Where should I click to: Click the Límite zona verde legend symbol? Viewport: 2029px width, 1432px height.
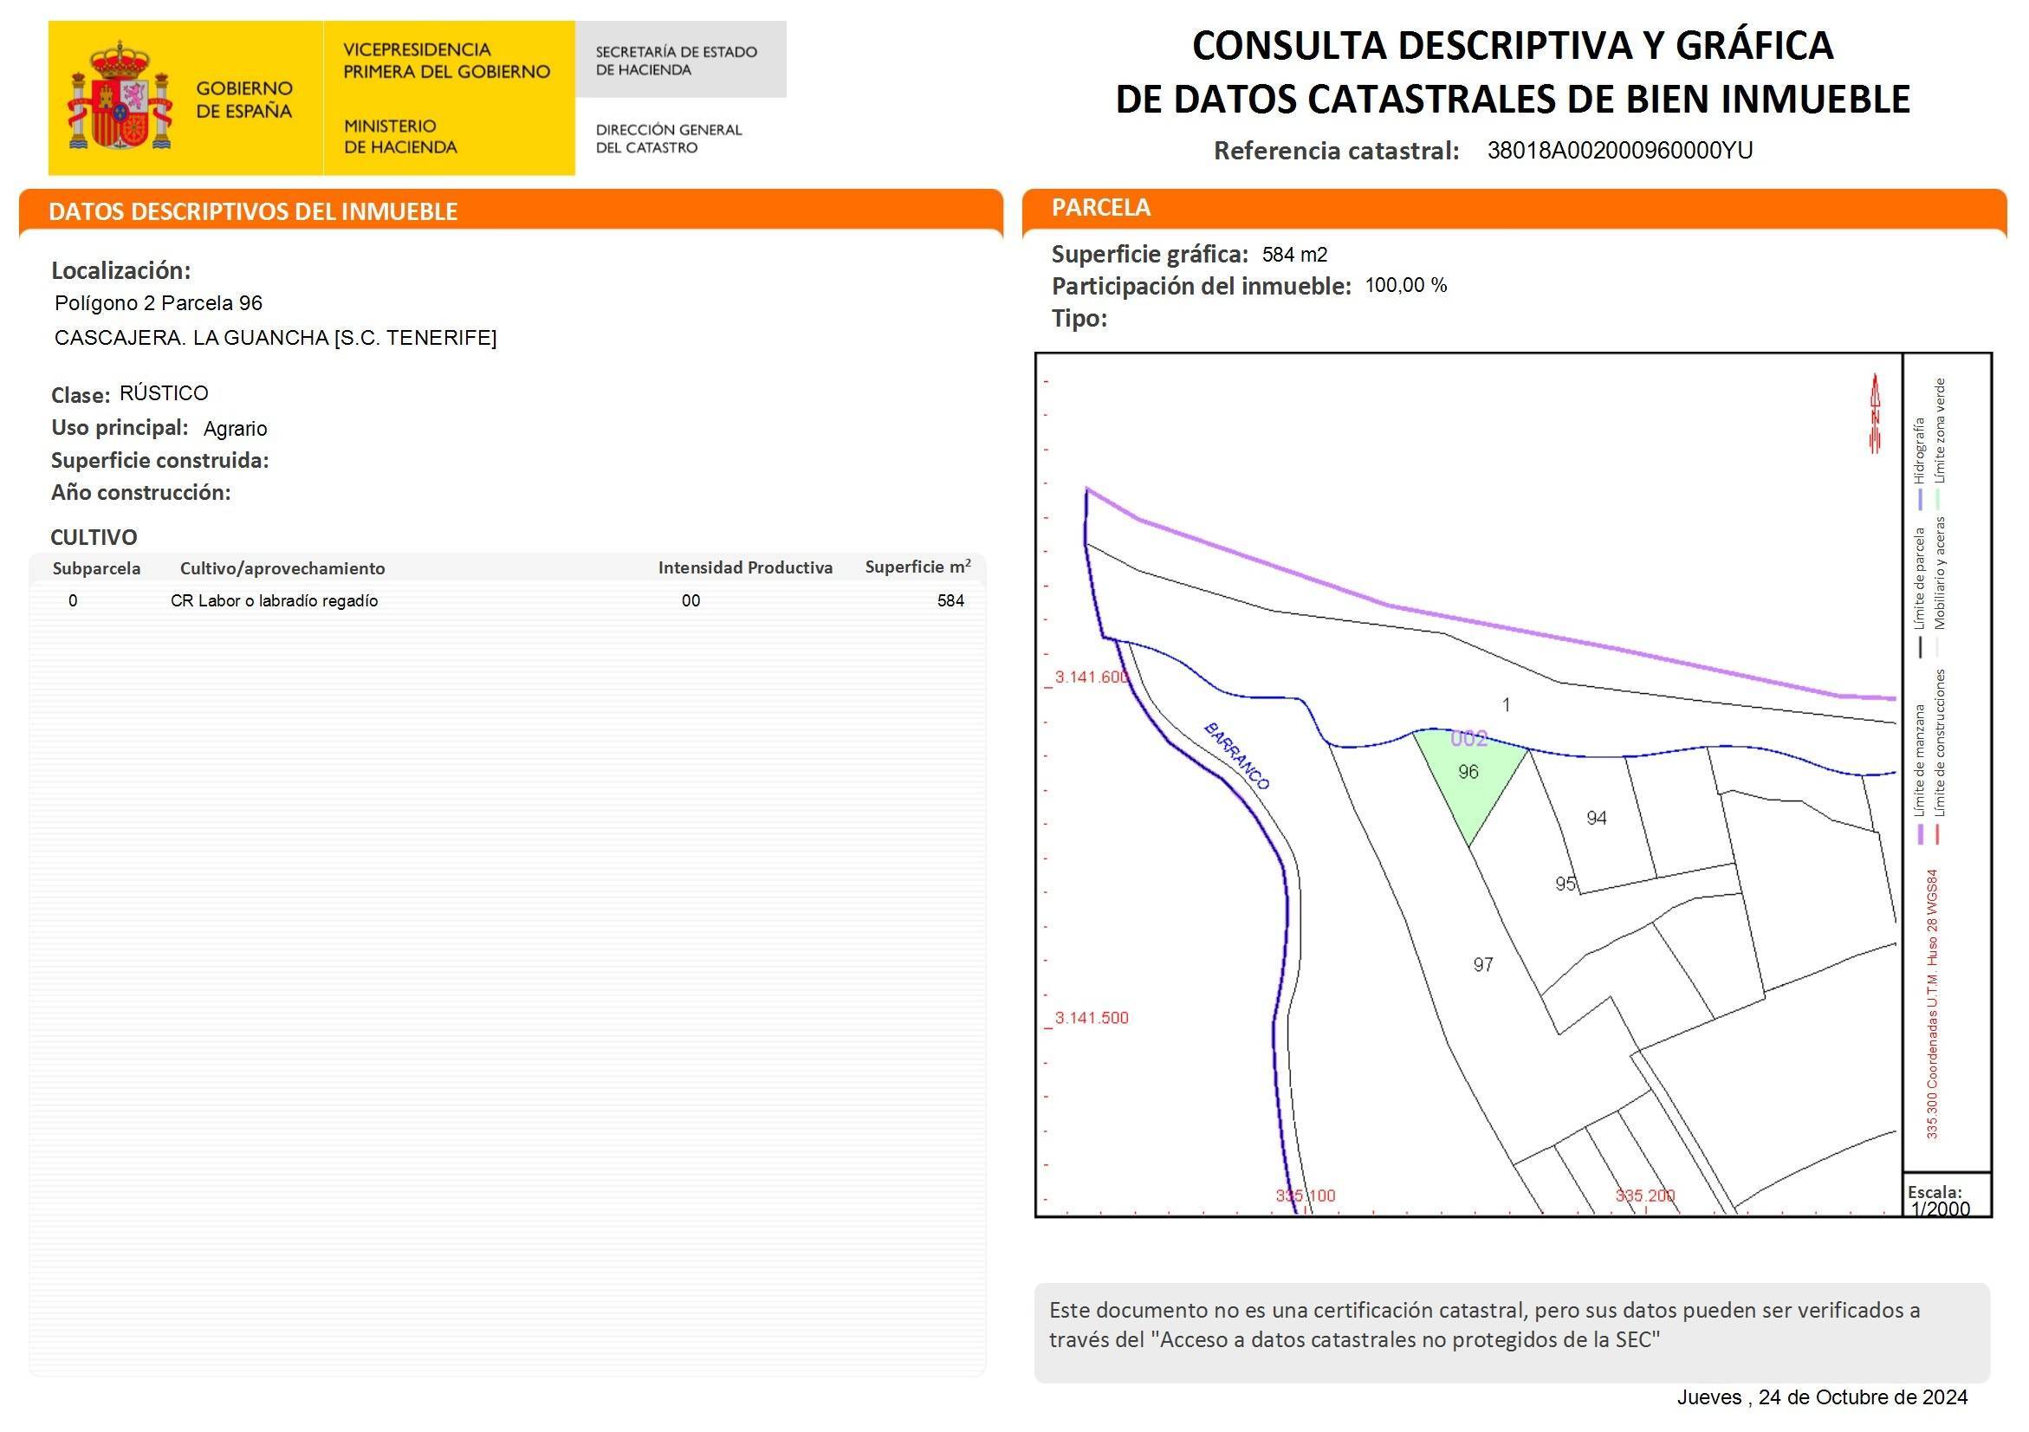pos(1938,498)
